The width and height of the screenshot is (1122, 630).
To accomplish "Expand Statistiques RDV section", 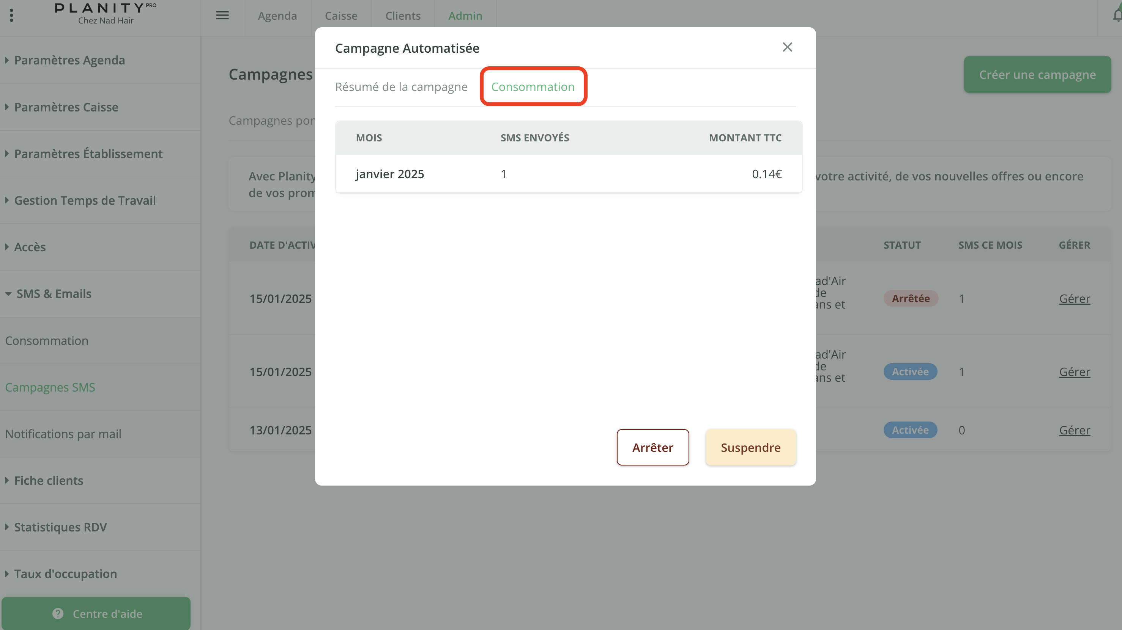I will pyautogui.click(x=60, y=527).
